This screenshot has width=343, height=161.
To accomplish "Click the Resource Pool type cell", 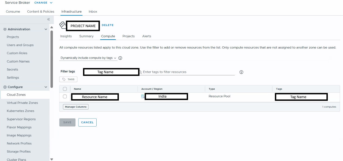I will tap(220, 96).
